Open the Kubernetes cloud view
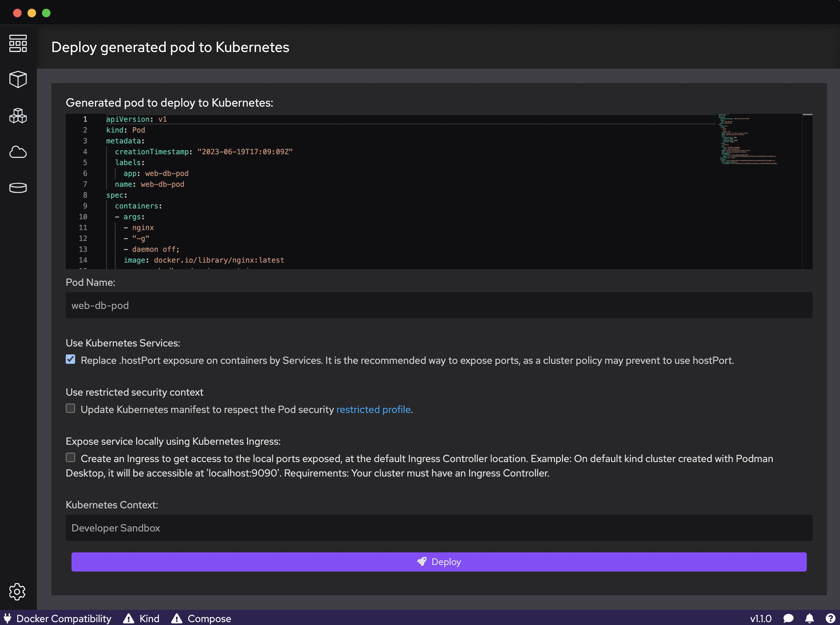 click(x=18, y=152)
